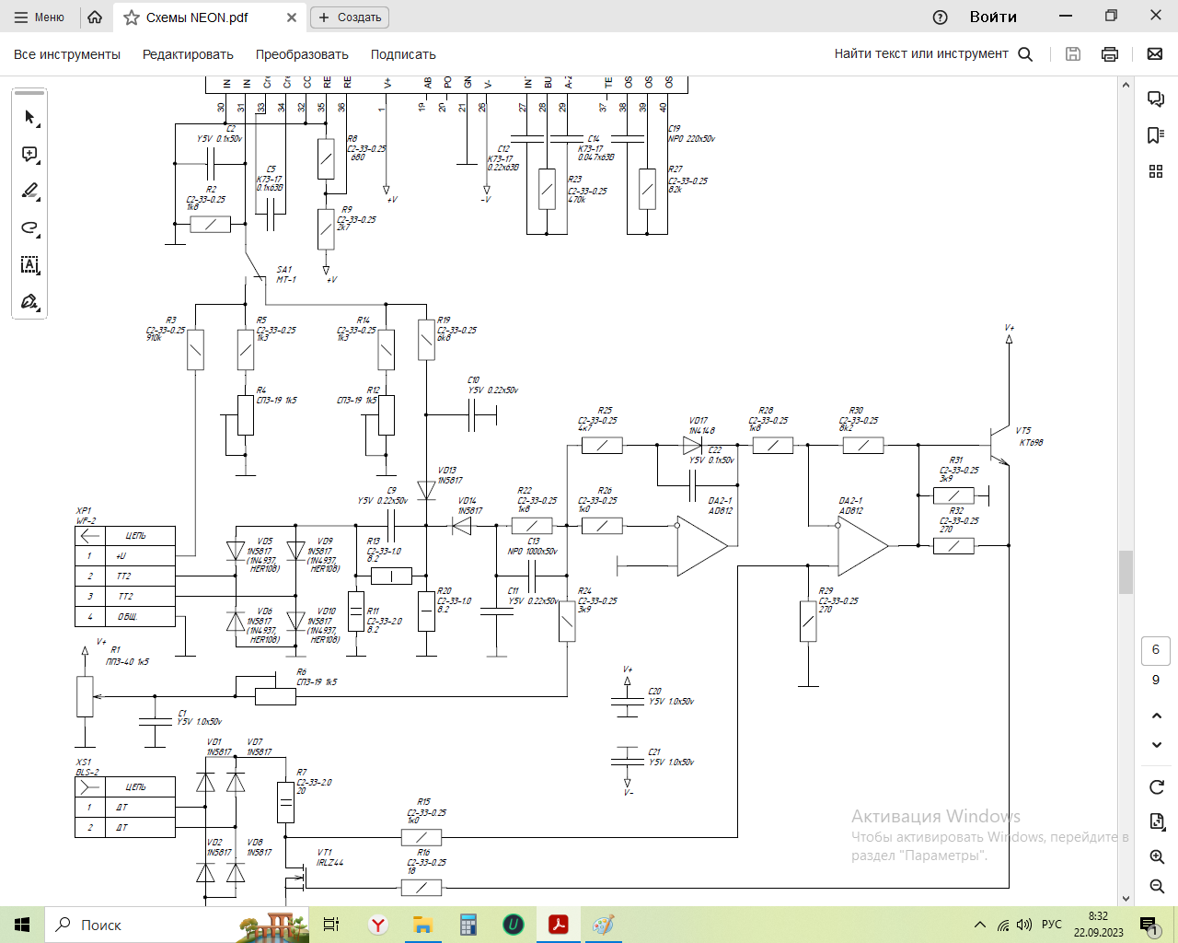Go to next page with down chevron
Image resolution: width=1178 pixels, height=943 pixels.
[x=1157, y=745]
